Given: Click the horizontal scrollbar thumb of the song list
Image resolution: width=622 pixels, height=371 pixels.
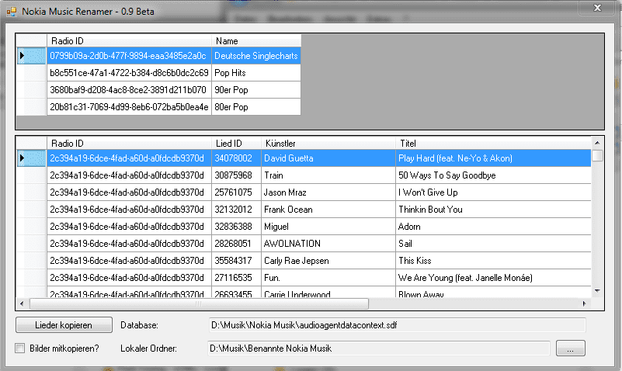Looking at the screenshot, I should [x=199, y=304].
